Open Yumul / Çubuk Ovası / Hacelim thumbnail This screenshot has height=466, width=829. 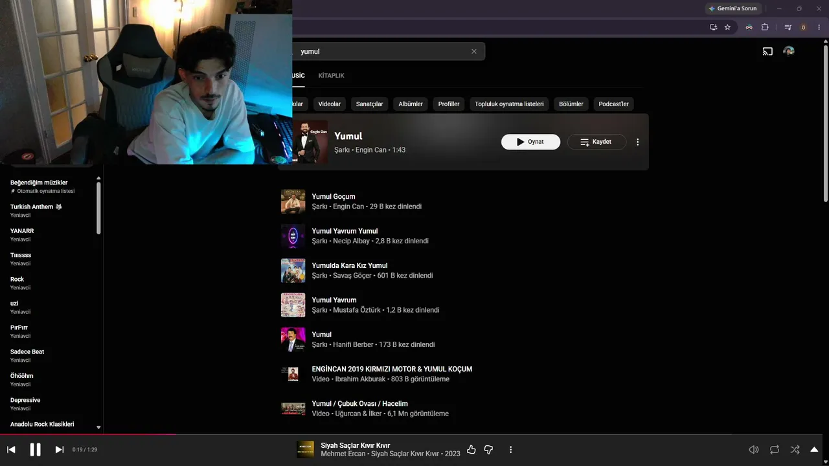(293, 408)
